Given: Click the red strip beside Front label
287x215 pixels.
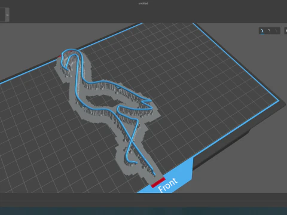Looking at the screenshot, I should (158, 182).
